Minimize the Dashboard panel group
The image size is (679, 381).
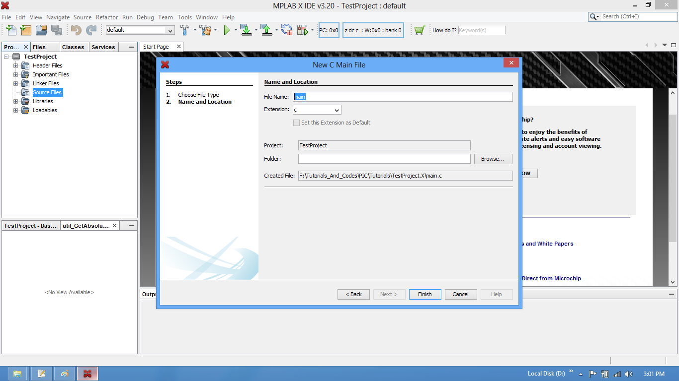131,225
